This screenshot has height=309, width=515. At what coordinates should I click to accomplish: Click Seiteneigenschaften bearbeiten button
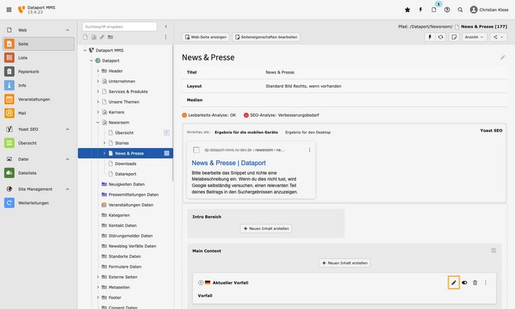[x=266, y=37]
